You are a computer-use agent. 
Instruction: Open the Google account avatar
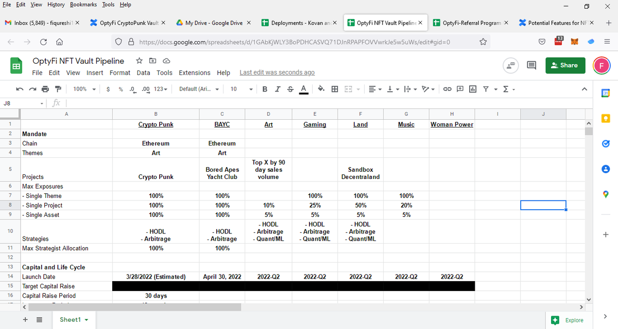[601, 65]
